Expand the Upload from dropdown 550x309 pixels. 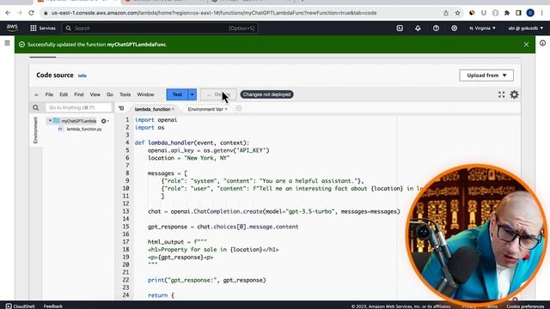point(486,76)
